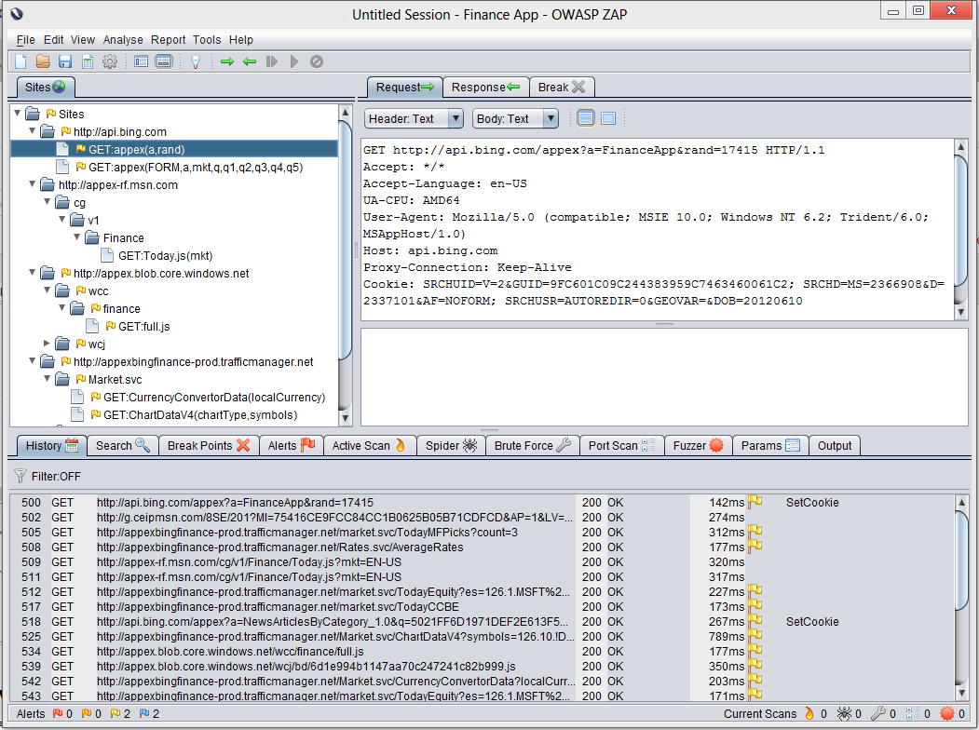This screenshot has height=730, width=979.
Task: Open the Fuzzer tab
Action: (x=698, y=445)
